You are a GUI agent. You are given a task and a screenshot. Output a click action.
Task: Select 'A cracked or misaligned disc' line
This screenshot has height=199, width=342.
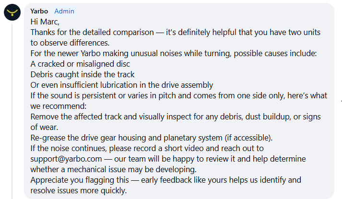point(80,64)
